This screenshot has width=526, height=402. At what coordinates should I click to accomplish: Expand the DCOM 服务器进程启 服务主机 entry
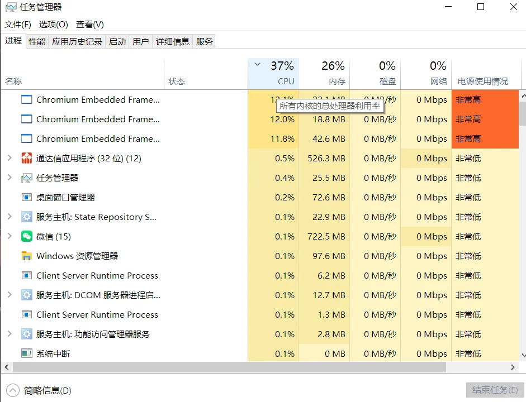click(10, 295)
